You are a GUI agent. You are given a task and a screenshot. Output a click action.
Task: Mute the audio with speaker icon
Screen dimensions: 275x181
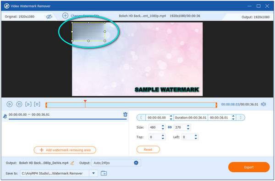coord(263,104)
